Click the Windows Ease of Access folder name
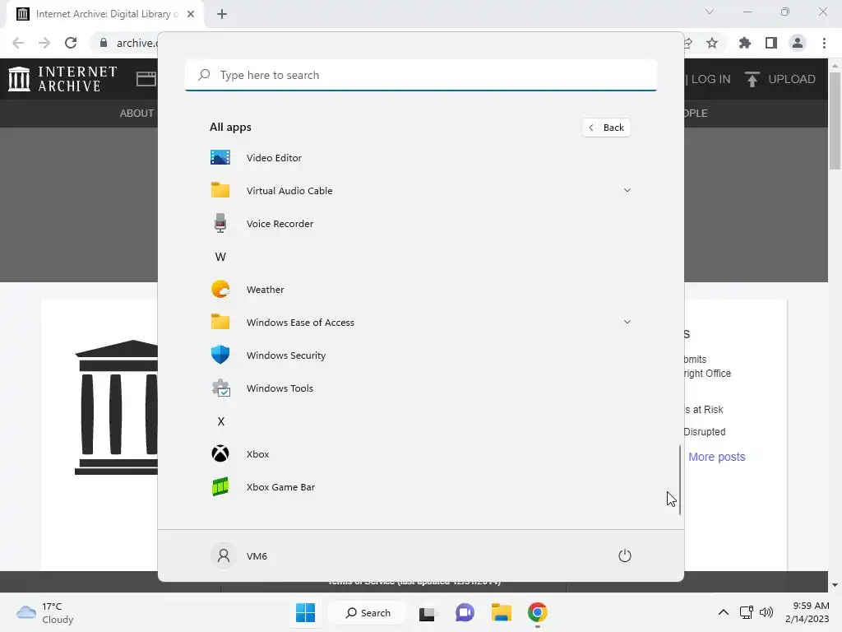 [300, 323]
